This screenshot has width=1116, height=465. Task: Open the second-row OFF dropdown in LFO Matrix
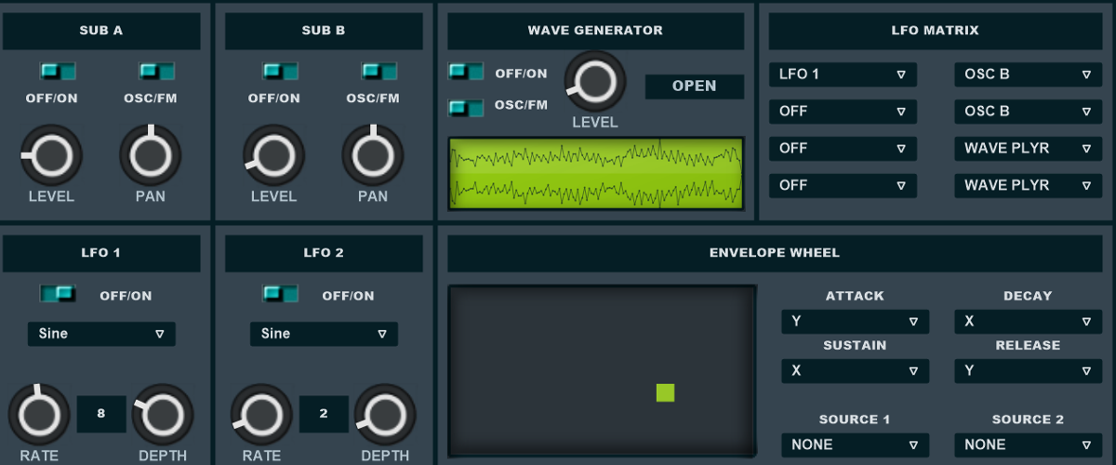tap(843, 112)
